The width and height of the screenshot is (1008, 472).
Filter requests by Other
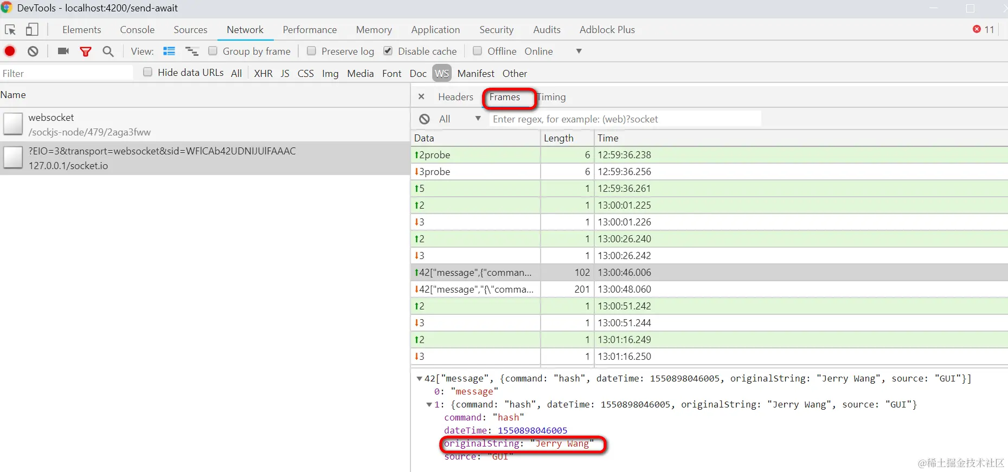(x=515, y=73)
